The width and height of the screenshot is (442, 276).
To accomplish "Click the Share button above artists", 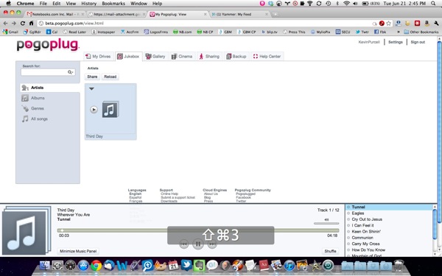I will point(92,77).
